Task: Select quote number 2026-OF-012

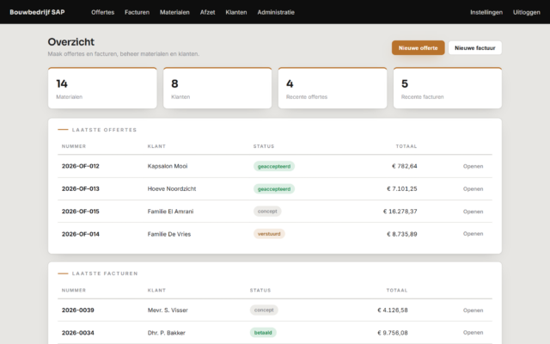Action: click(x=80, y=166)
